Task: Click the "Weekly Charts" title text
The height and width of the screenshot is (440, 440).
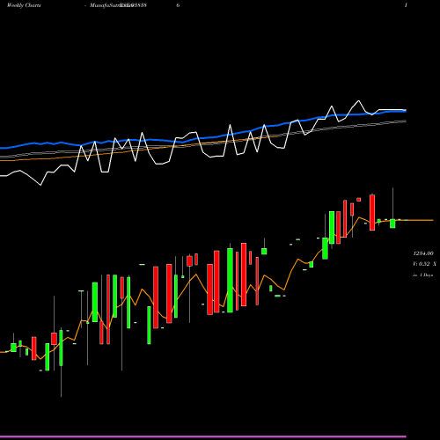Action: click(24, 5)
